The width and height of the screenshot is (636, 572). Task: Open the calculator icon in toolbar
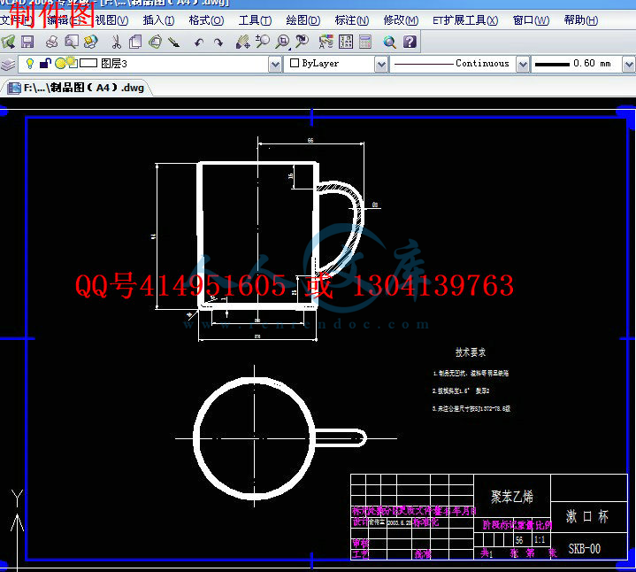[365, 42]
